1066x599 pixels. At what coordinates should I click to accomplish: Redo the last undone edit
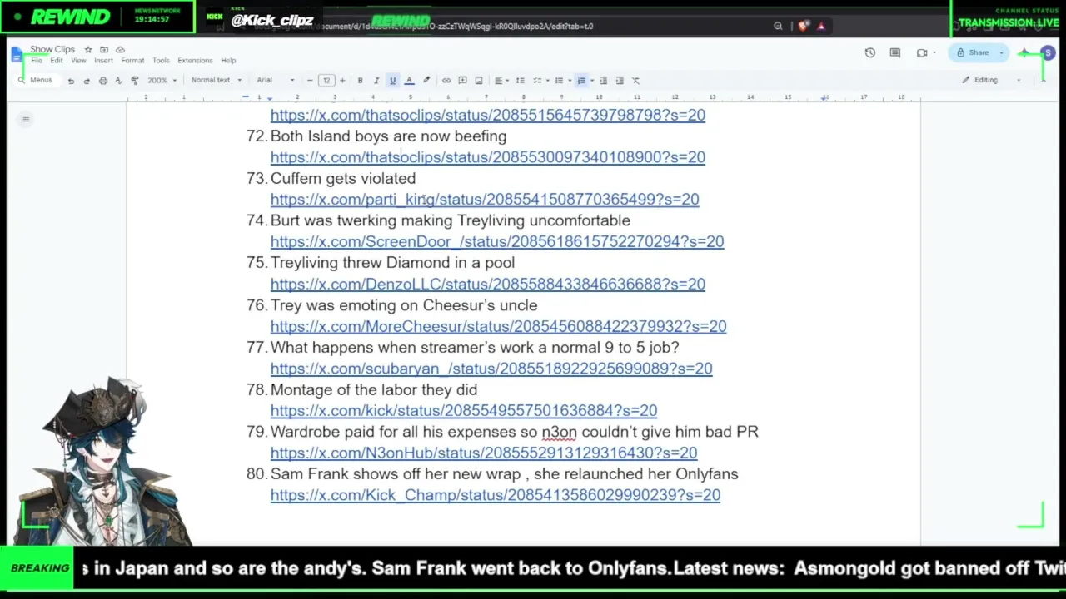coord(87,81)
